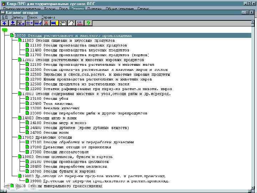
Task: Open the Общие сведения main menu item
Action: pyautogui.click(x=120, y=9)
